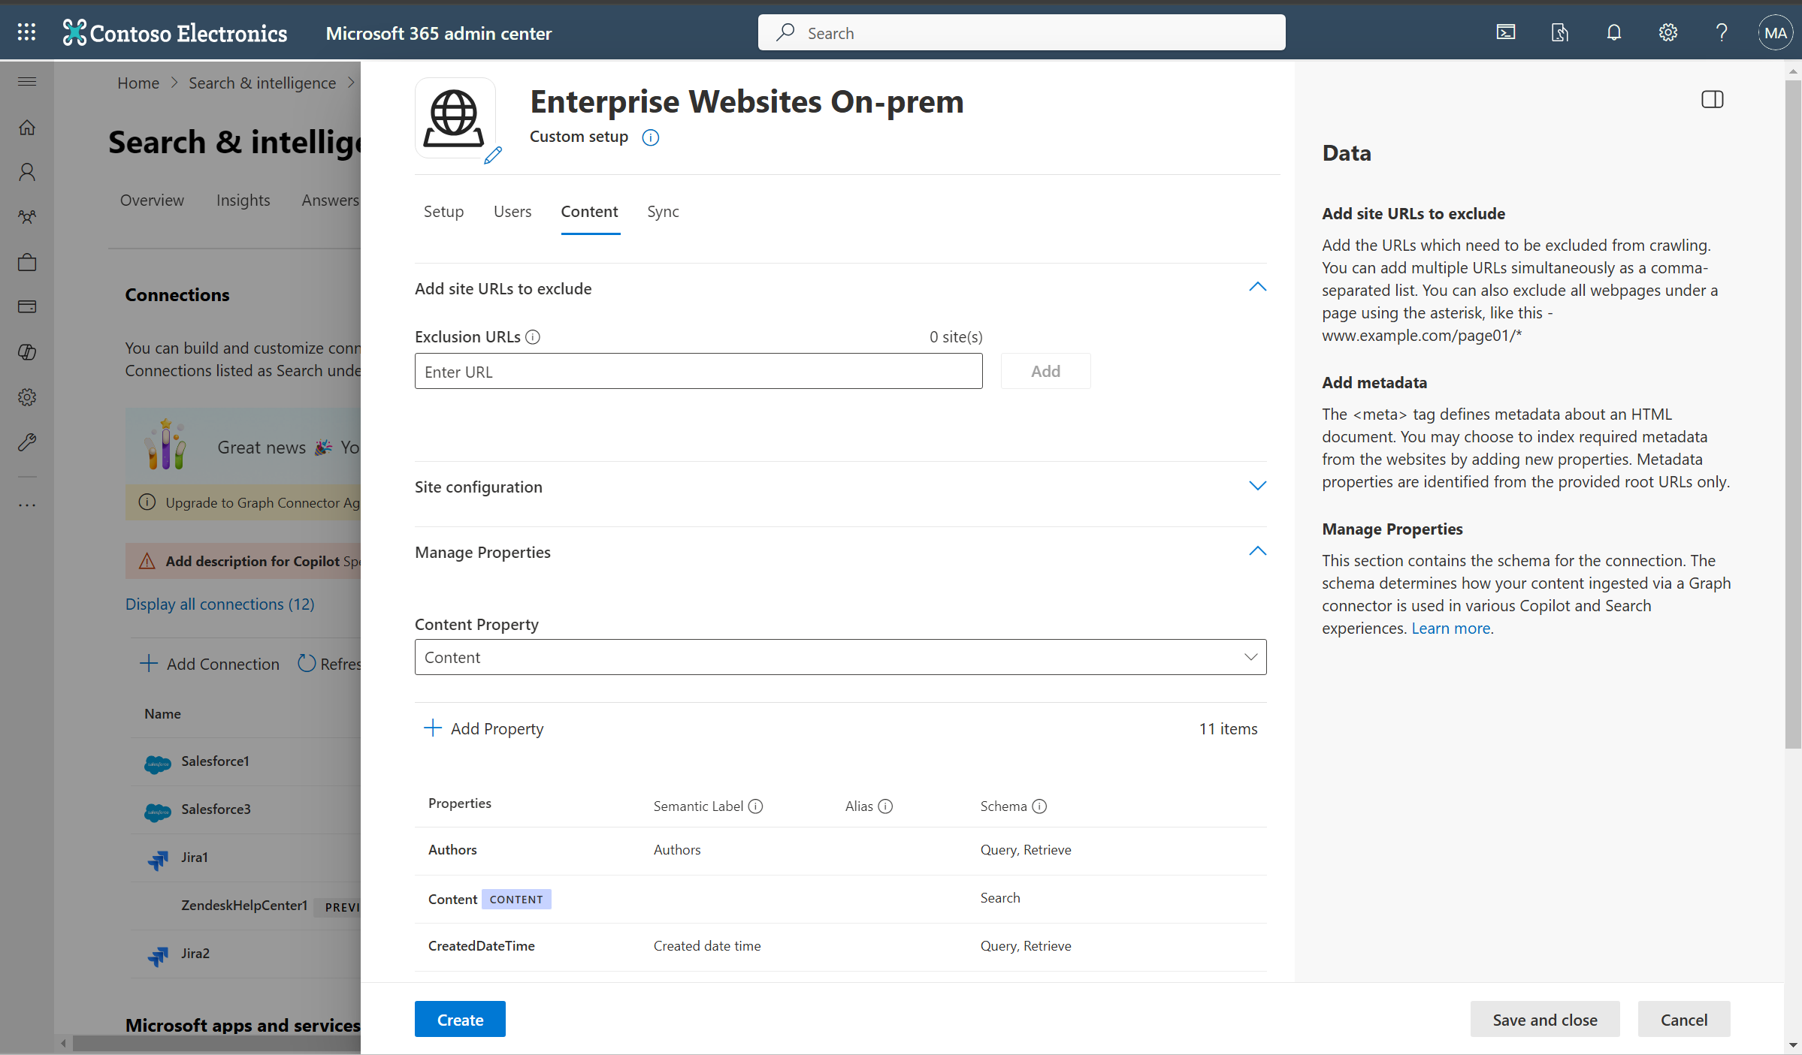Screen dimensions: 1802x1055
Task: Open Help via the question mark icon
Action: click(1722, 32)
